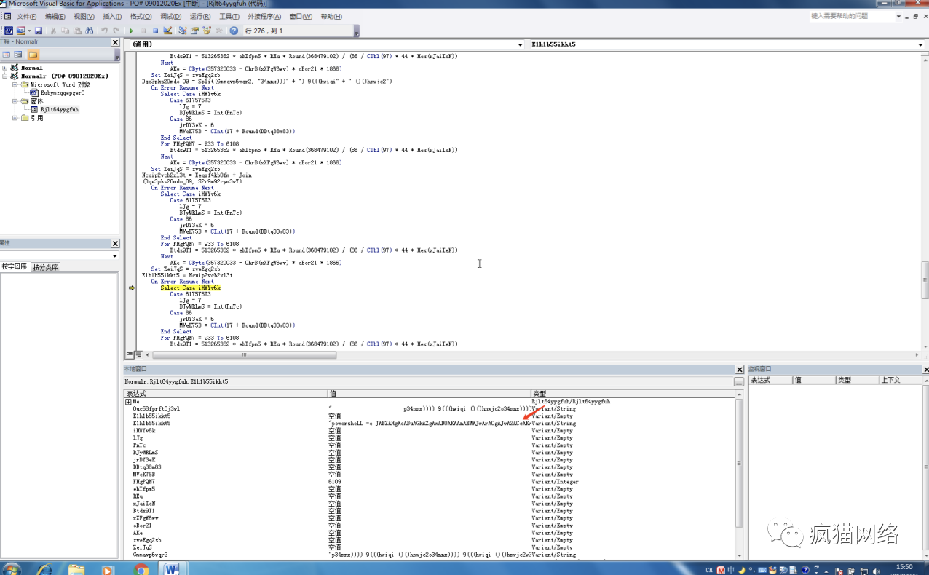Close the Properties panel
Screen dimensions: 929x575
coord(115,243)
